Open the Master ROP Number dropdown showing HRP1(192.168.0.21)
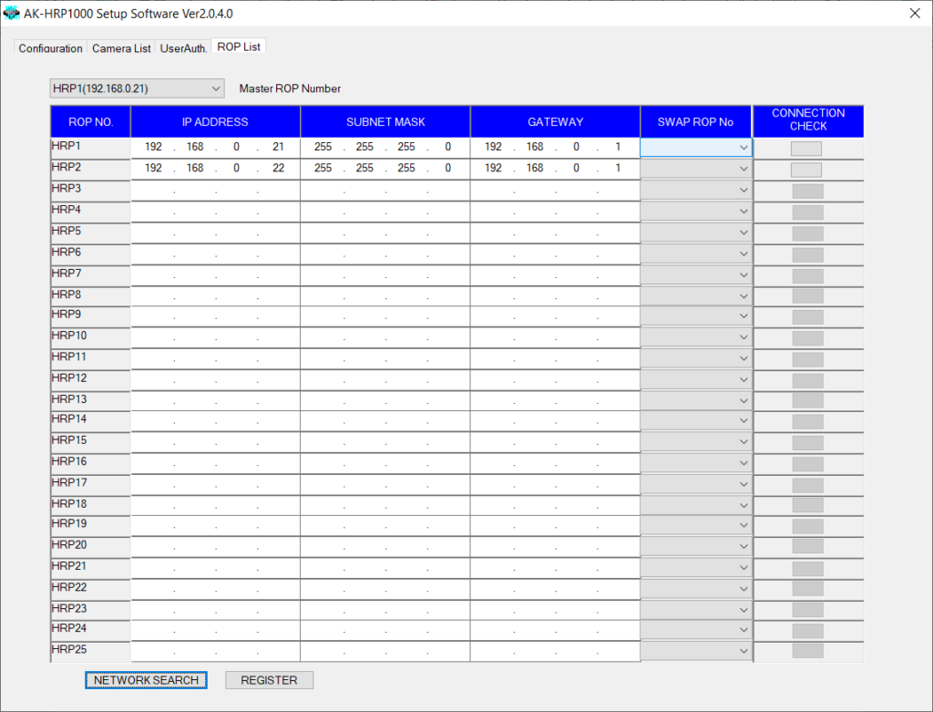933x712 pixels. click(x=216, y=88)
